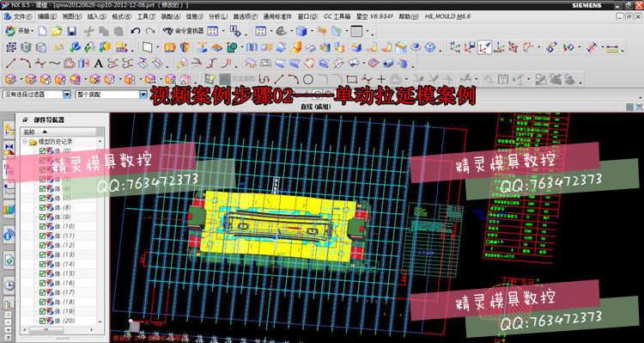Select the Line tool in the curve toolbar
644x343 pixels.
point(10,64)
